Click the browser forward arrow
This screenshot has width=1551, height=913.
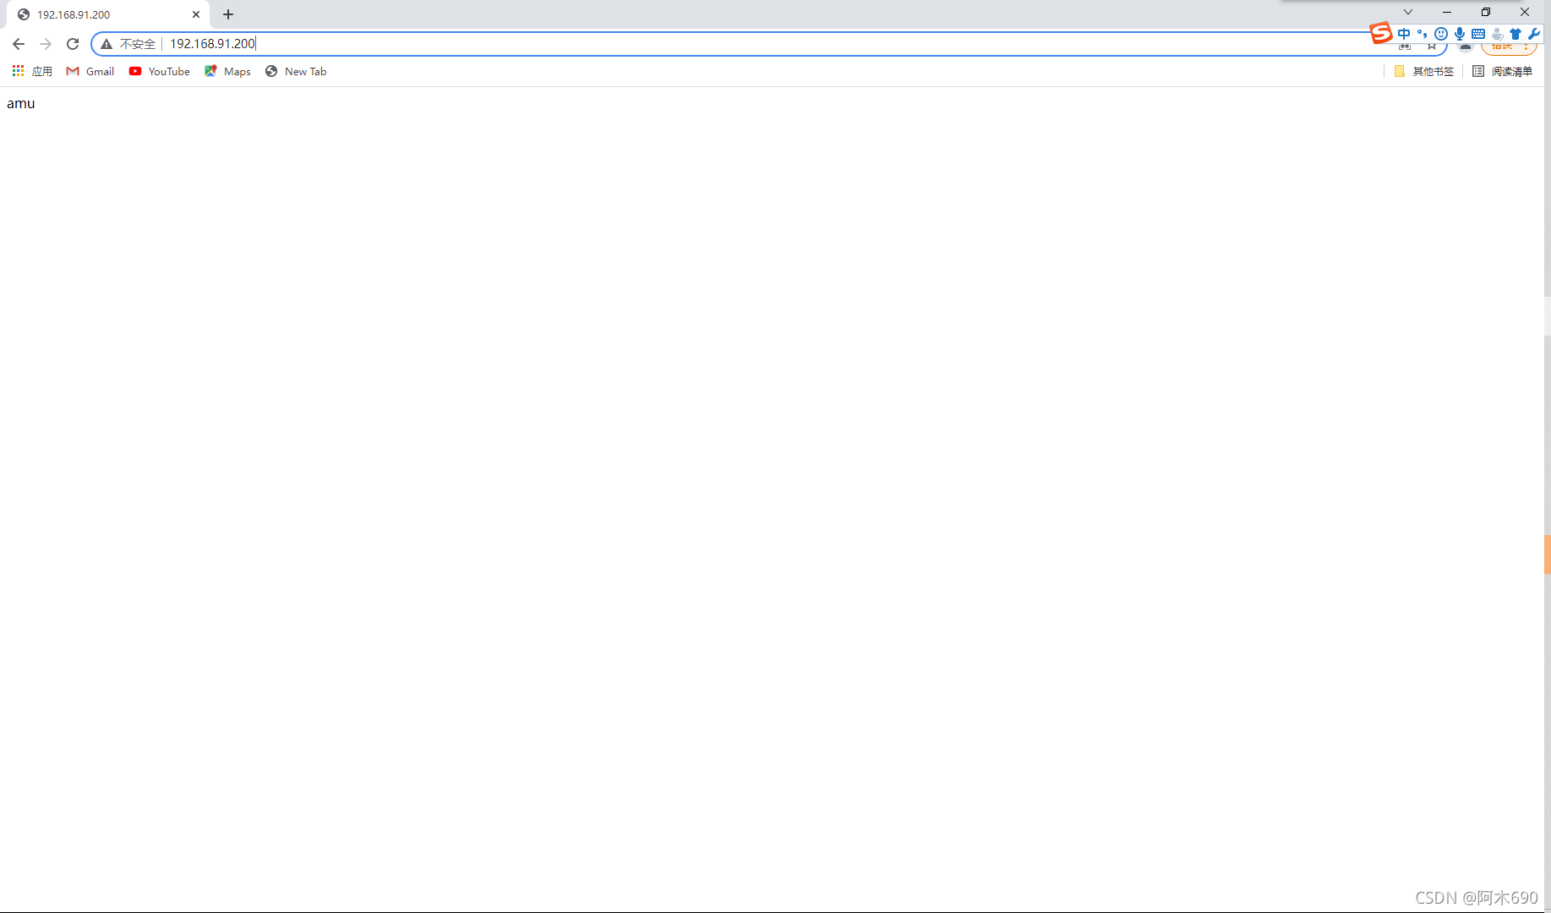coord(46,44)
